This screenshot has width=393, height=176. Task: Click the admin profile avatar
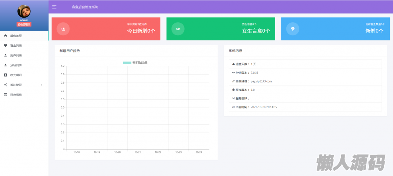pos(24,12)
